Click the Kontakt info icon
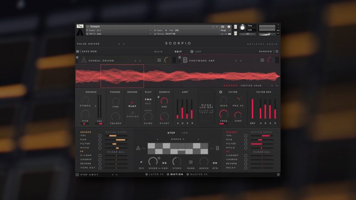Screen dimensions: 356x200 [x=229, y=27]
